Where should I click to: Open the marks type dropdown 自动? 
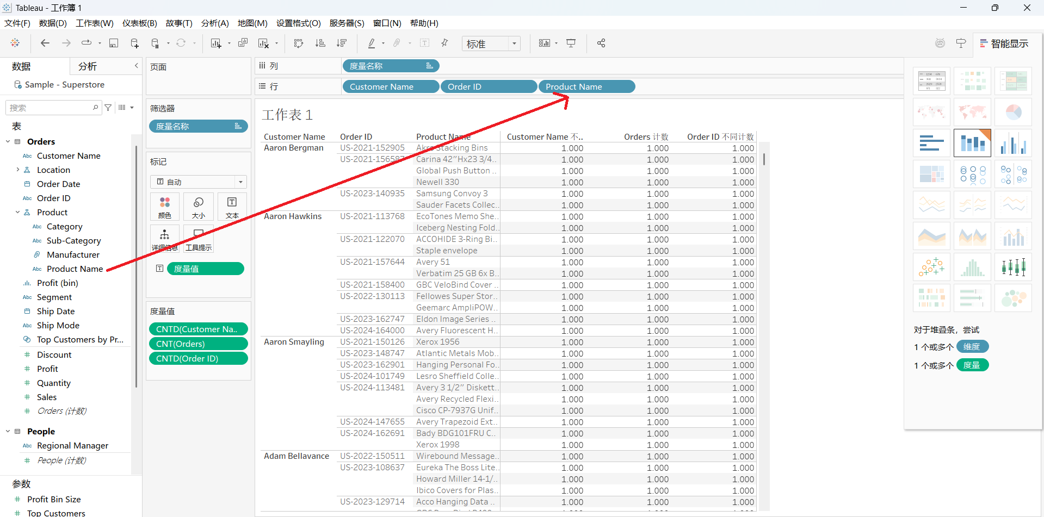coord(199,182)
